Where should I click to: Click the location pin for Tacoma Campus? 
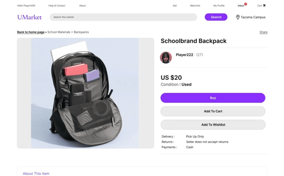point(238,17)
